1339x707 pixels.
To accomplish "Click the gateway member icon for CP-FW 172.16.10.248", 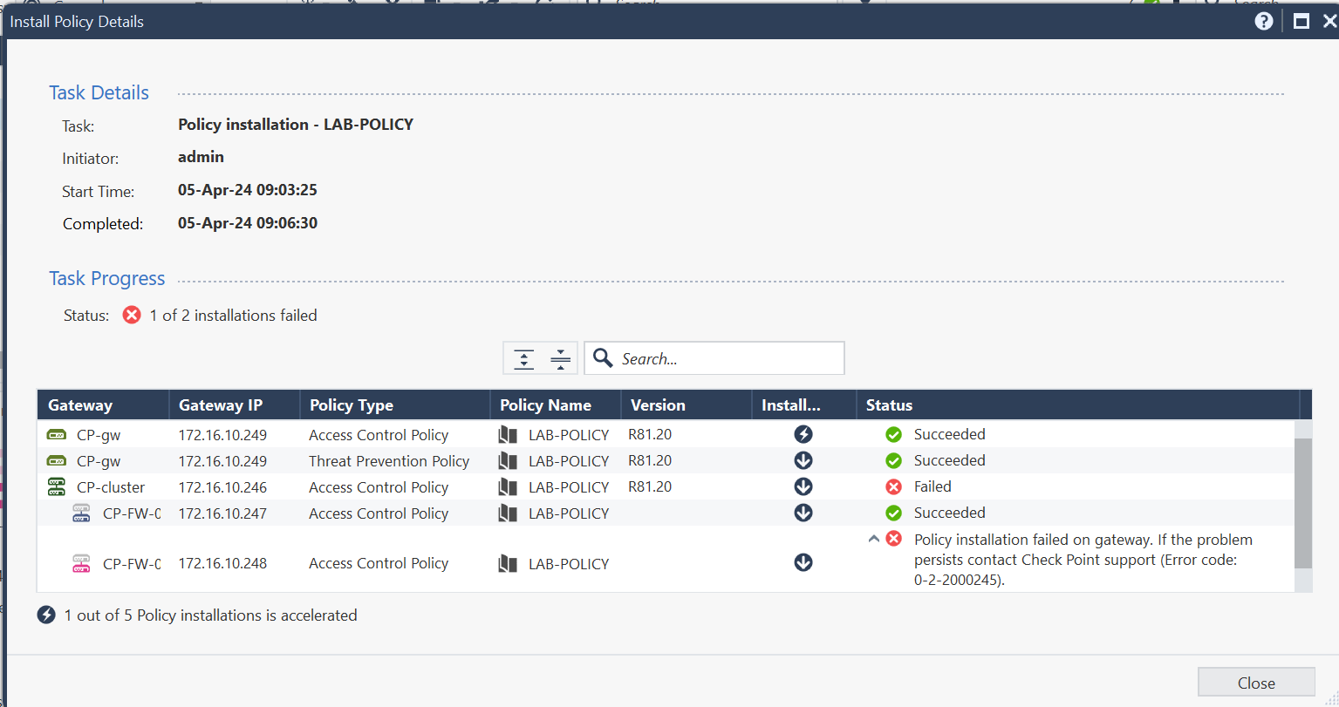I will 81,563.
